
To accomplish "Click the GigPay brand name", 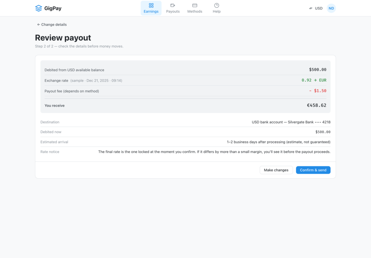I will [53, 8].
